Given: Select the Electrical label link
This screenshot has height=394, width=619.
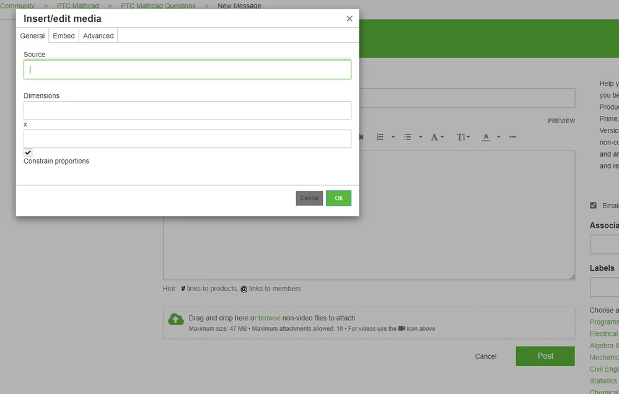Looking at the screenshot, I should click(x=604, y=333).
